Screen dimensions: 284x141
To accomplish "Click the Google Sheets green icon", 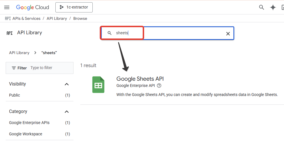I will click(98, 85).
